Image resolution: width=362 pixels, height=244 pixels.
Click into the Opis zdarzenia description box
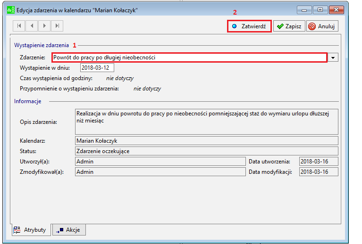[207, 122]
